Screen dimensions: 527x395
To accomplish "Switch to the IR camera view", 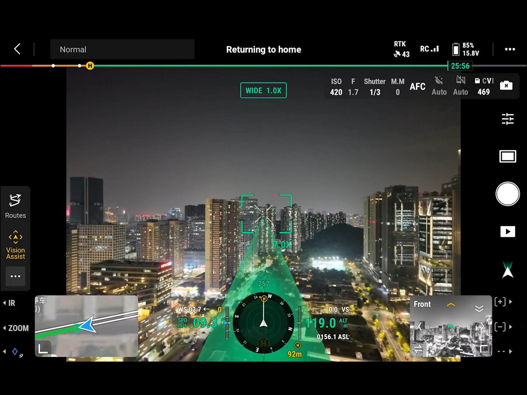I will [x=11, y=303].
